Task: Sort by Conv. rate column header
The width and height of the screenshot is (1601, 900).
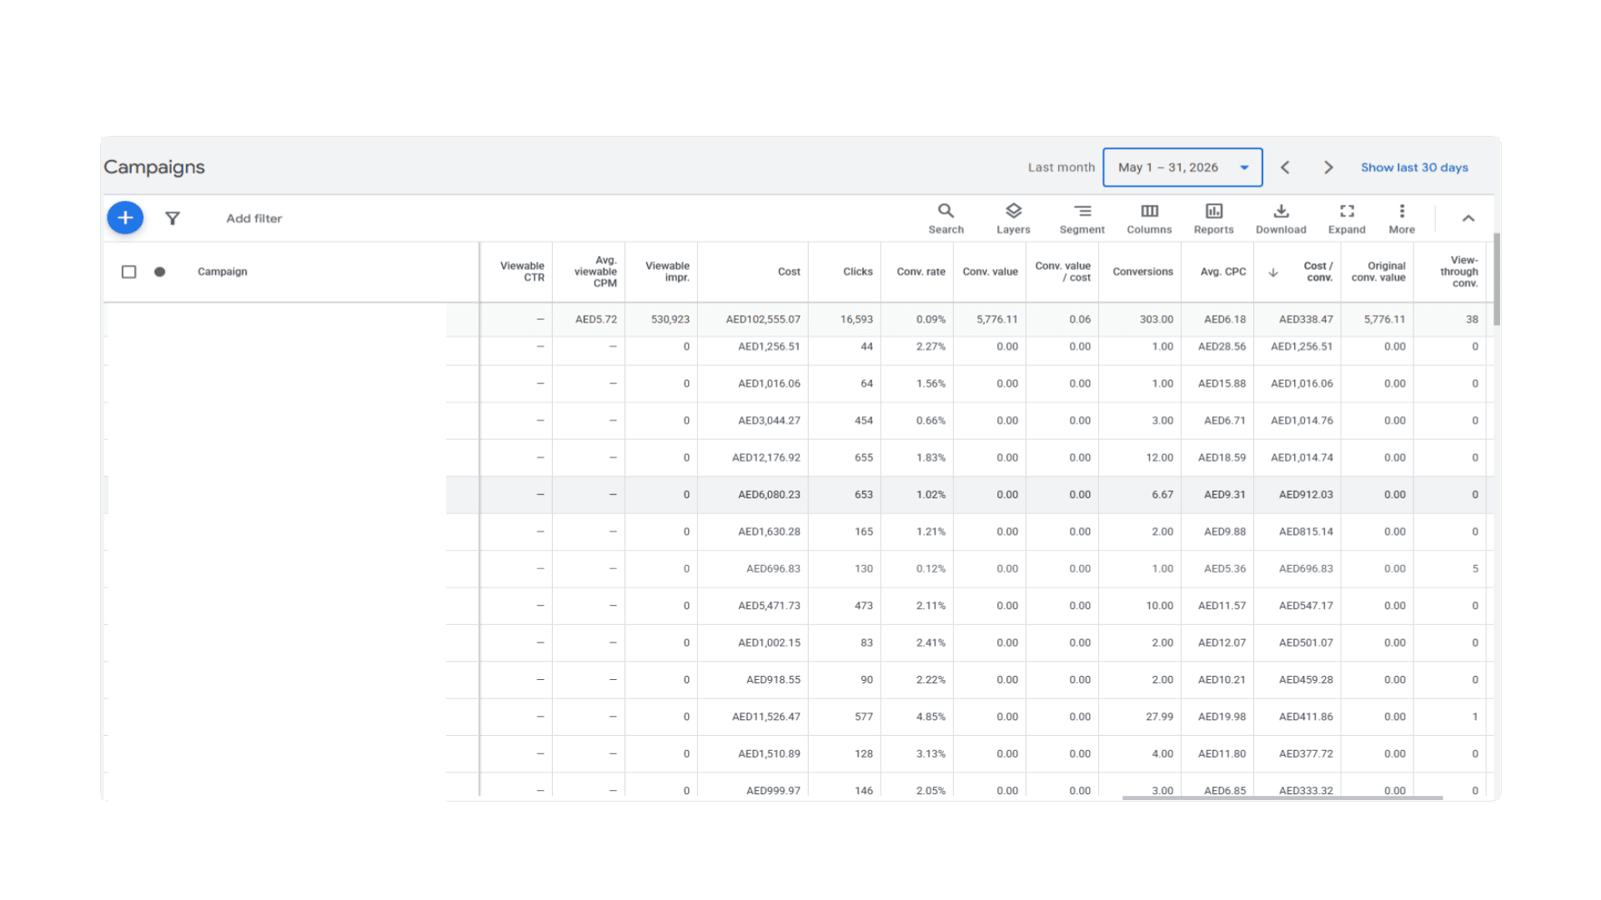Action: point(921,272)
